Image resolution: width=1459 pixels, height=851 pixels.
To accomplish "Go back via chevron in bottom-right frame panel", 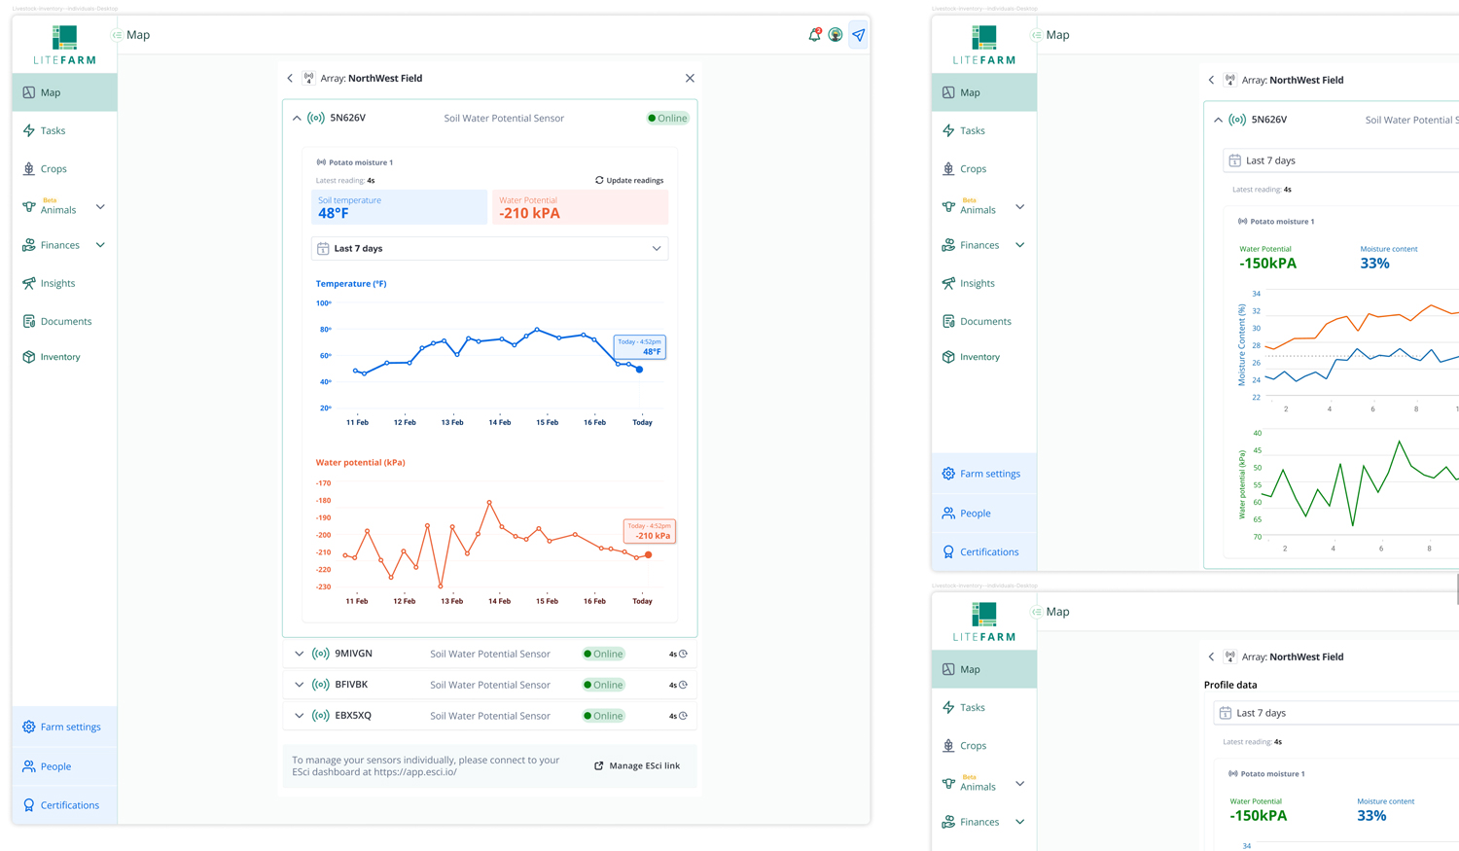I will click(1211, 656).
